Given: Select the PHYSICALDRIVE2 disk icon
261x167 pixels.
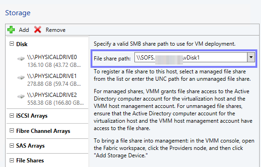Looking at the screenshot, I should pos(21,96).
